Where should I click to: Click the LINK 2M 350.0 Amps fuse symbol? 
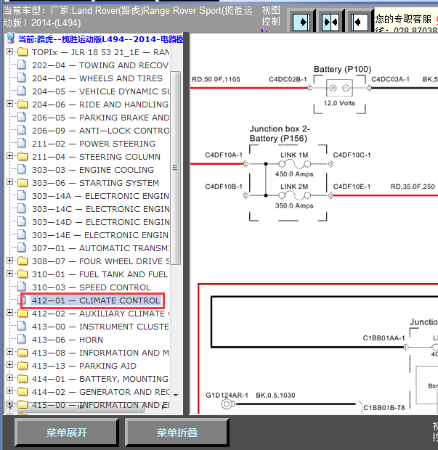(294, 196)
